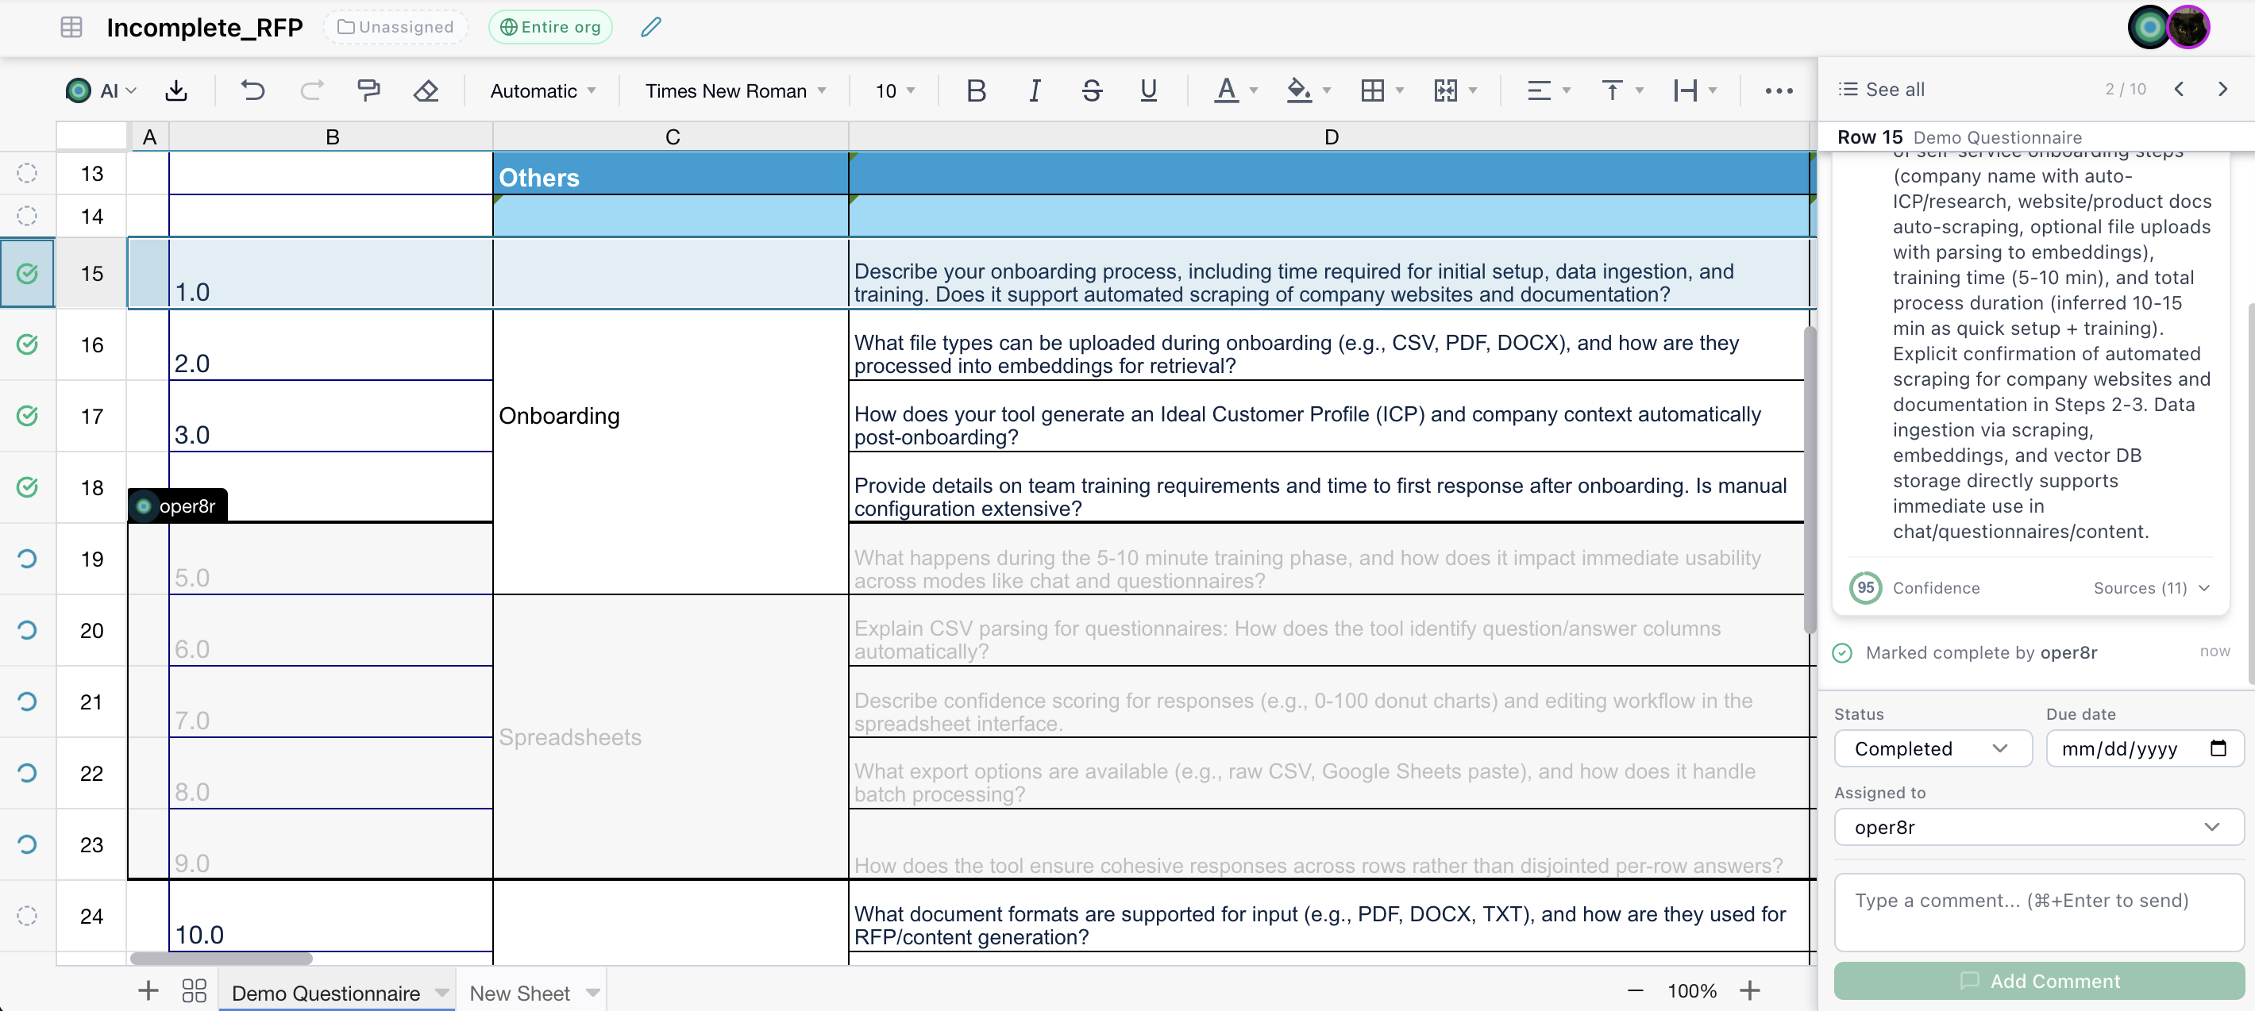Toggle the row 16 completion checkmark
The image size is (2255, 1011).
pyautogui.click(x=27, y=344)
